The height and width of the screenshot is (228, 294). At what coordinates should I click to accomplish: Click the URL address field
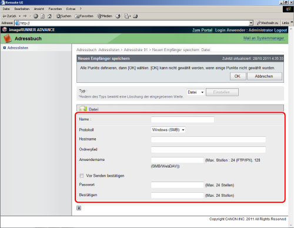click(134, 23)
